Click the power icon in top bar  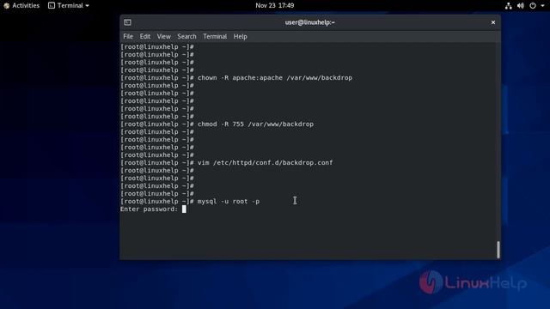[533, 6]
